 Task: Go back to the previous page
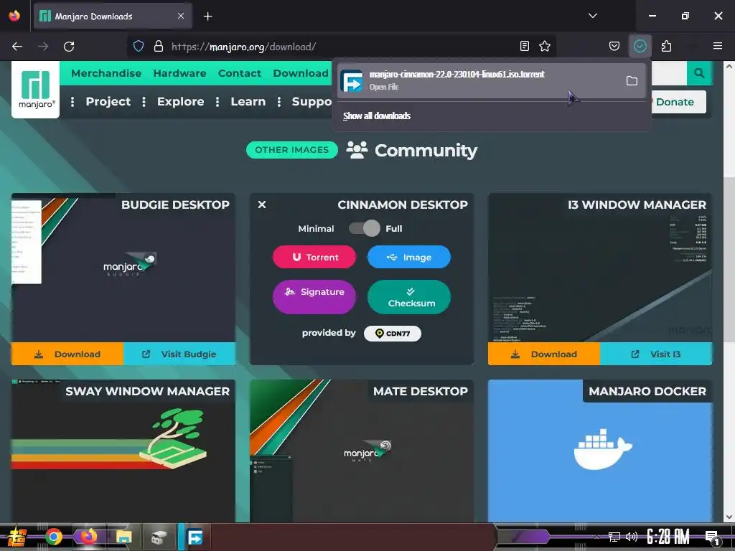(17, 47)
